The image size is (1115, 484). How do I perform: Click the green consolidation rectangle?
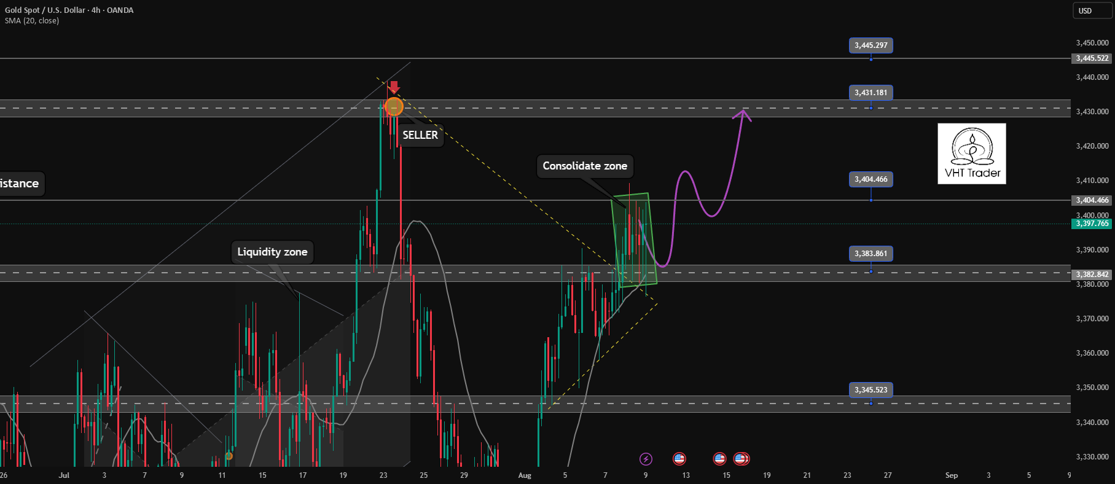click(x=635, y=240)
